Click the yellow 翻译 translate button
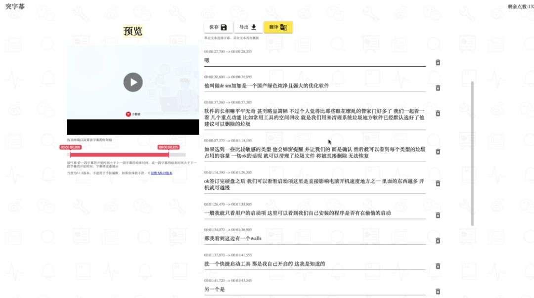 pyautogui.click(x=278, y=27)
